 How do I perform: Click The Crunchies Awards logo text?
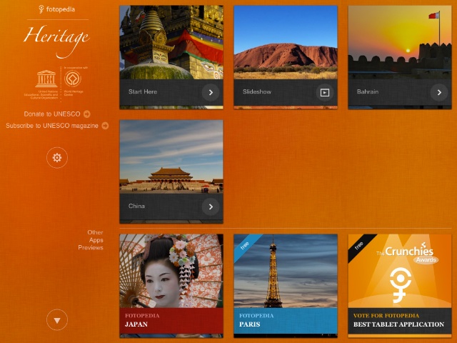click(x=407, y=253)
